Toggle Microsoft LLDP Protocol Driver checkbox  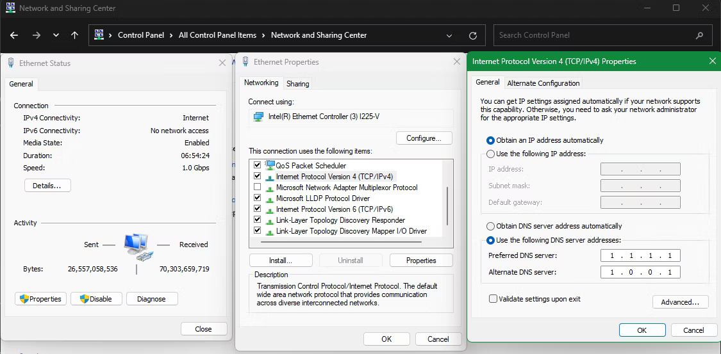click(257, 198)
